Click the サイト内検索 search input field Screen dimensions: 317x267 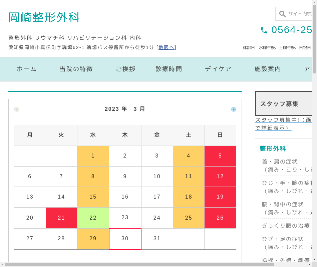(x=299, y=14)
